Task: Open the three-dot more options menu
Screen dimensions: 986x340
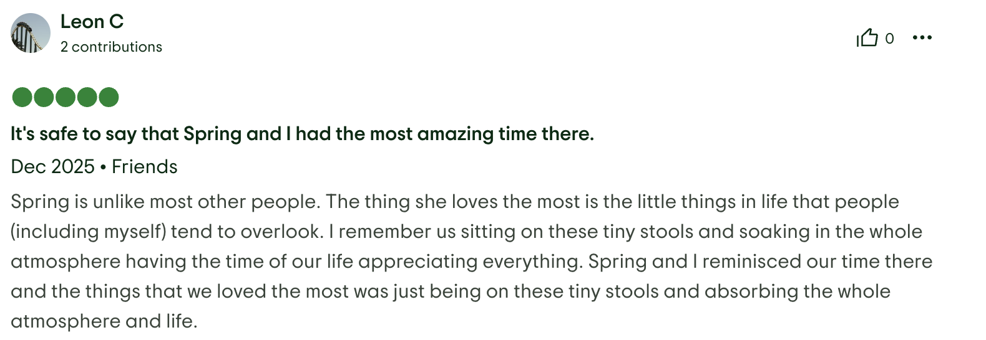Action: (922, 38)
